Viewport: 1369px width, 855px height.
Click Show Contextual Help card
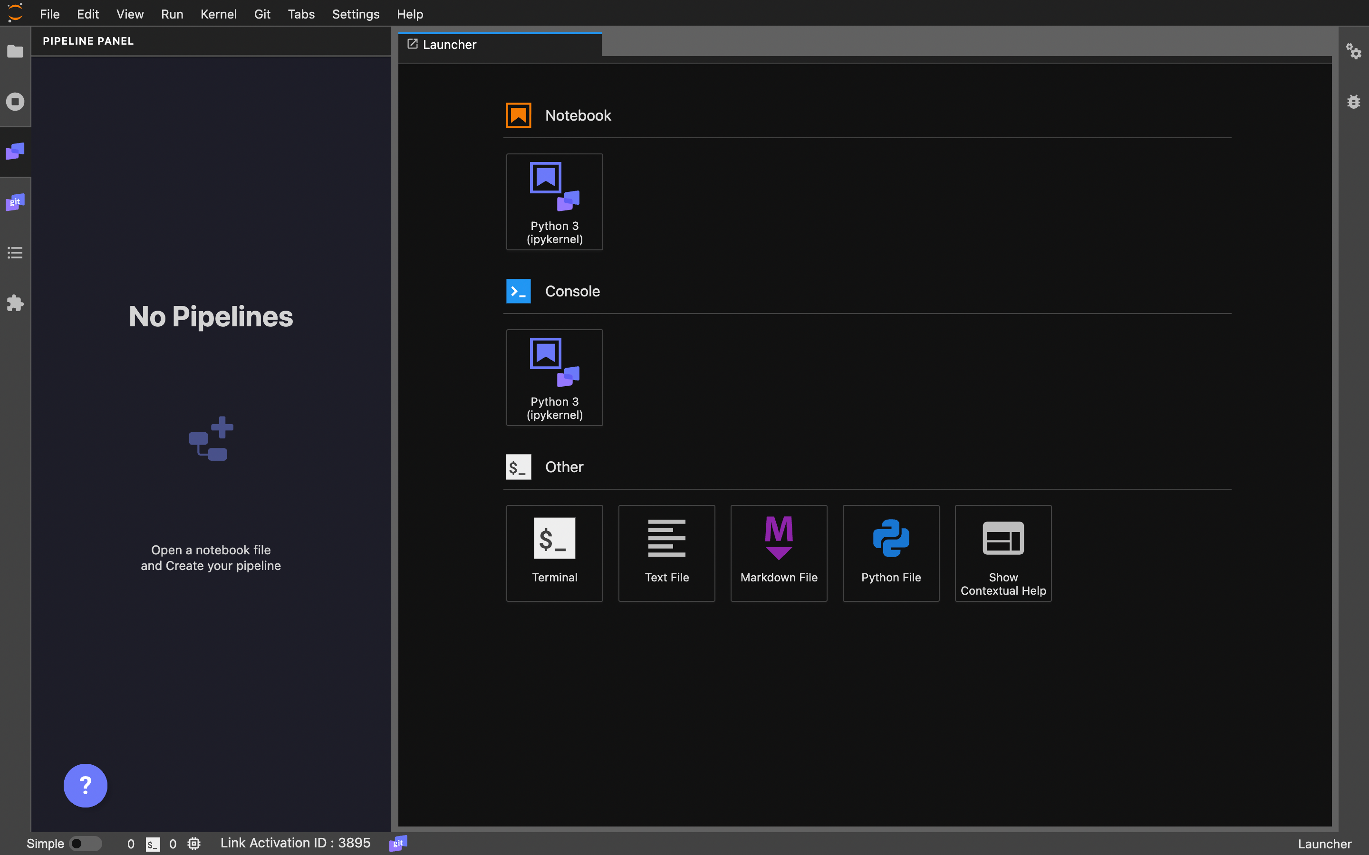pos(1003,552)
